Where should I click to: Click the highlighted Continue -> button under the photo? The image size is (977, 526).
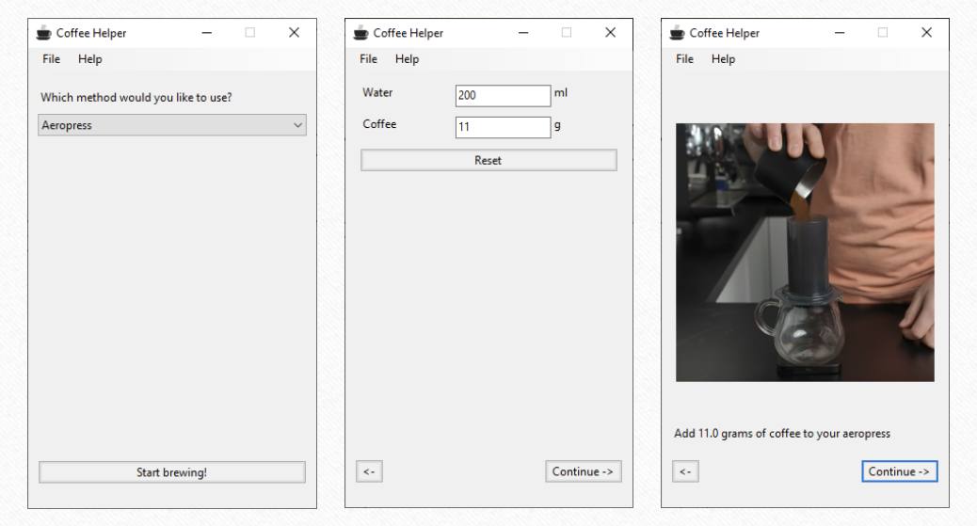899,471
